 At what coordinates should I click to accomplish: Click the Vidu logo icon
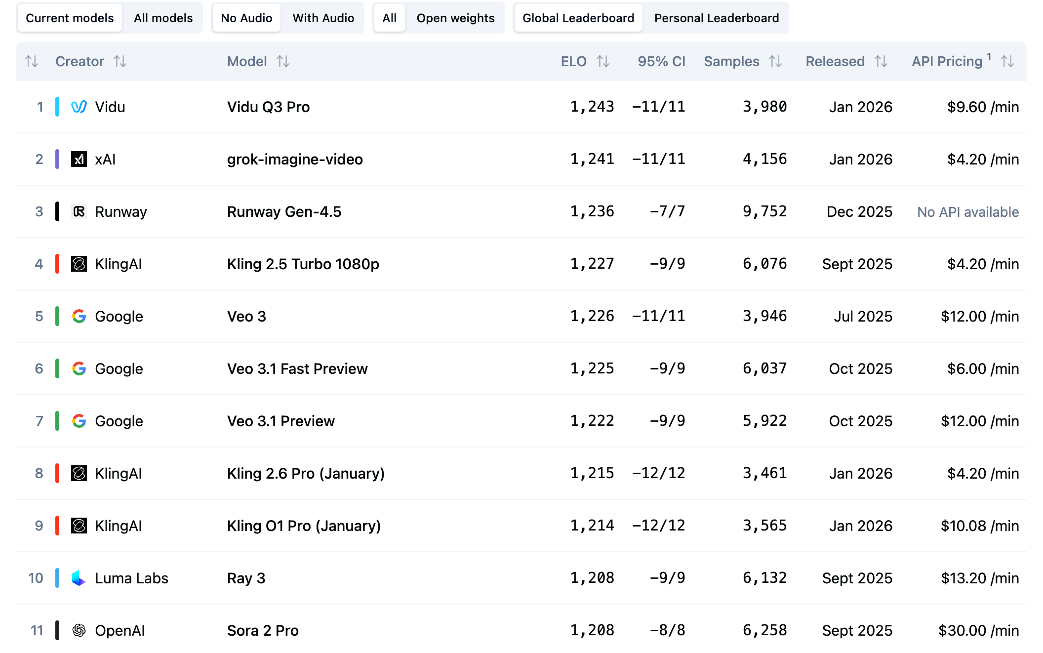coord(79,107)
